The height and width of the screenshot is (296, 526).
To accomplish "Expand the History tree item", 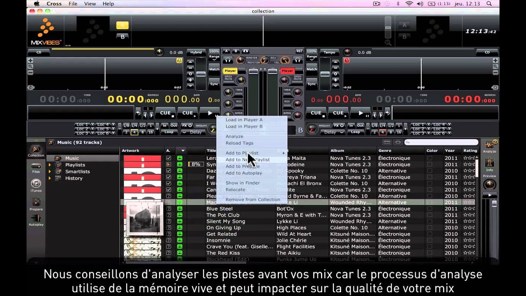I will coord(50,178).
